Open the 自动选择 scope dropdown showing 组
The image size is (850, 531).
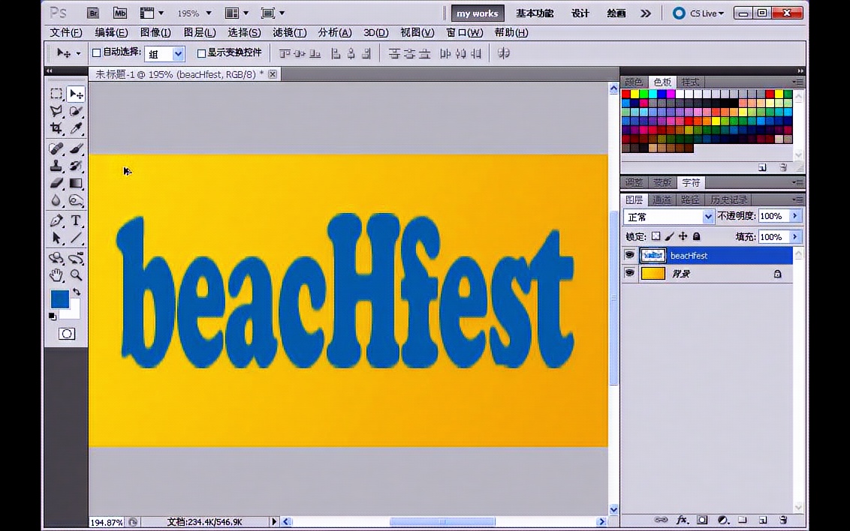pyautogui.click(x=176, y=52)
